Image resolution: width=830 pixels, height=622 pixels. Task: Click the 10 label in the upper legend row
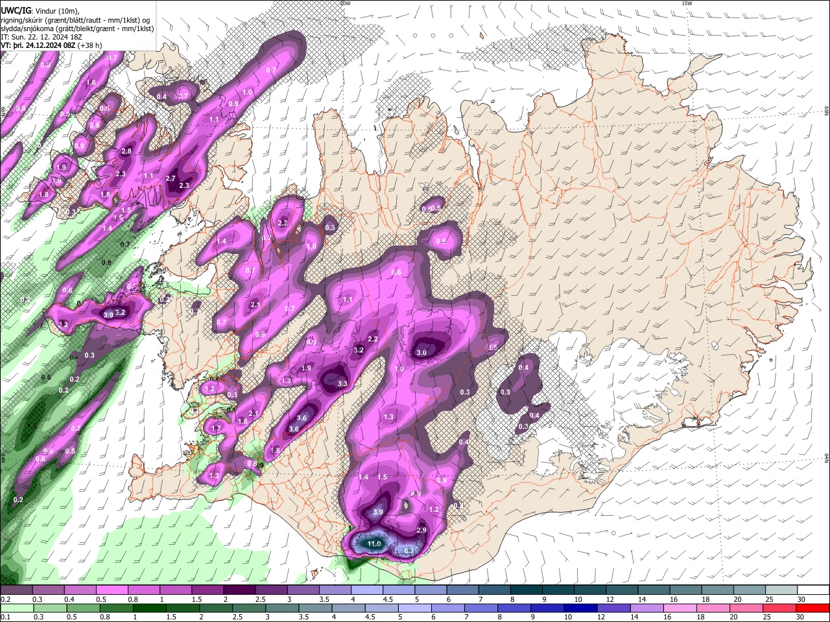click(x=578, y=599)
